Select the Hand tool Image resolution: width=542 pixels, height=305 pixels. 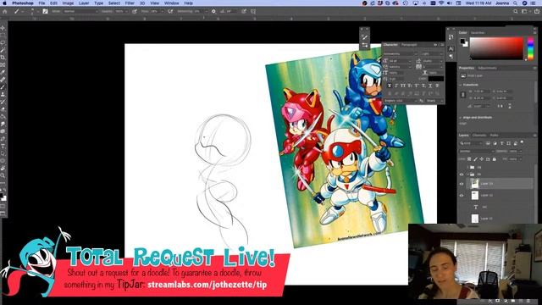pyautogui.click(x=3, y=168)
